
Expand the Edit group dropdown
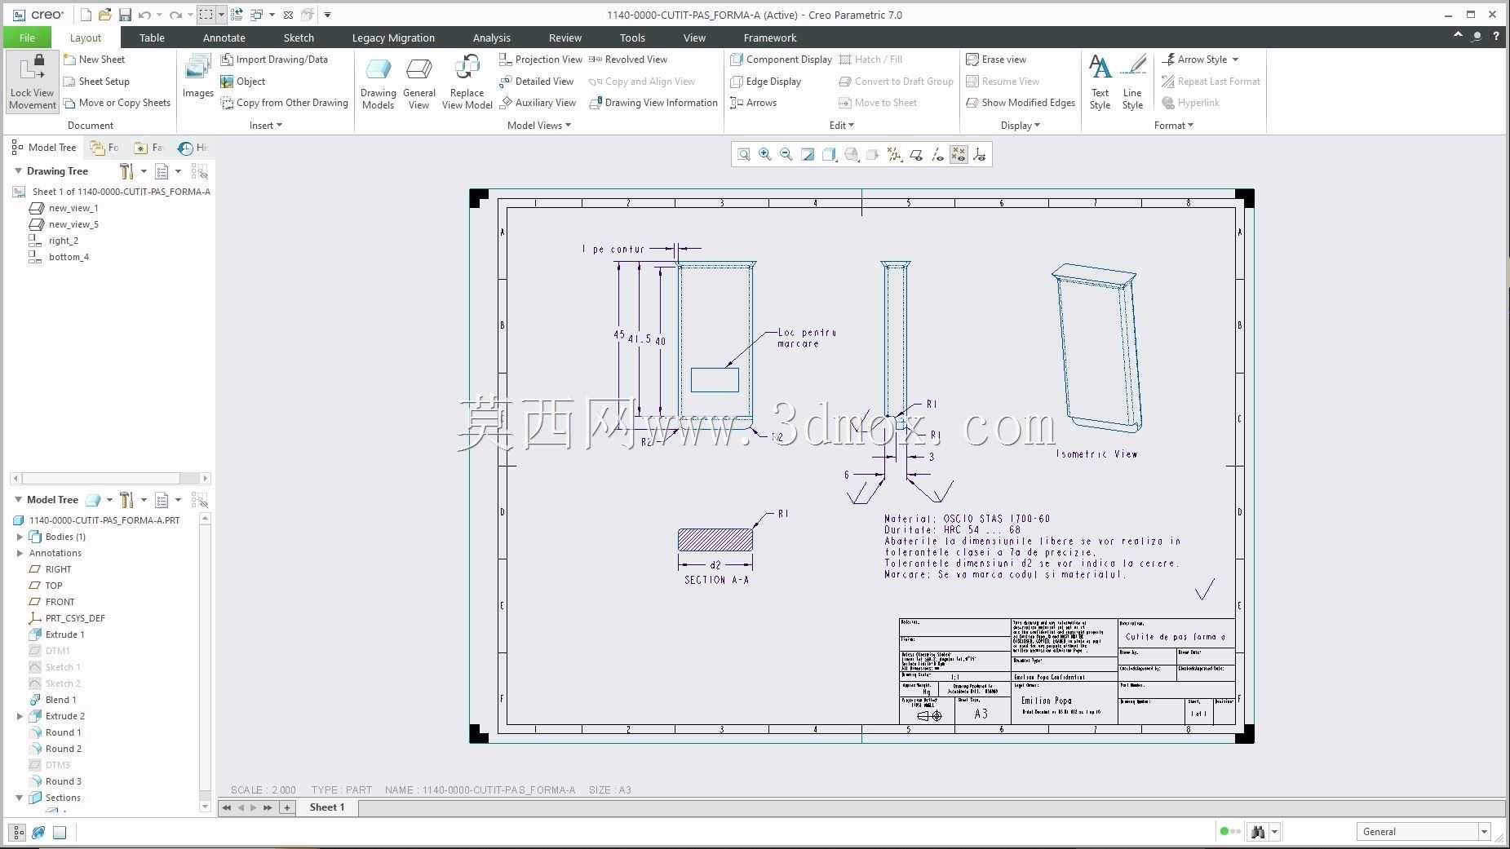(842, 126)
